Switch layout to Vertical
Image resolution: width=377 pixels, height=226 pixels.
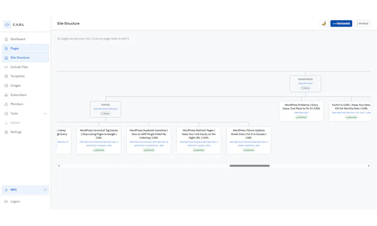362,24
